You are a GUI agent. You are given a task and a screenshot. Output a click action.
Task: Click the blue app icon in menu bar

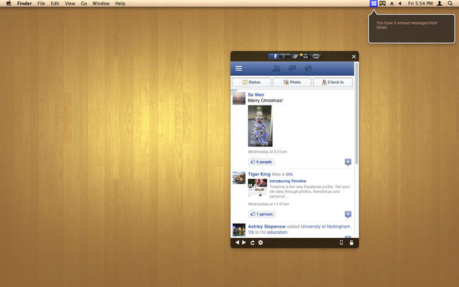point(374,3)
